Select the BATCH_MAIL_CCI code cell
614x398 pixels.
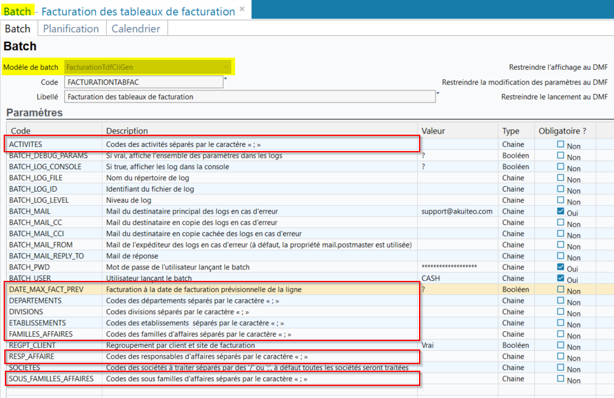pos(54,234)
